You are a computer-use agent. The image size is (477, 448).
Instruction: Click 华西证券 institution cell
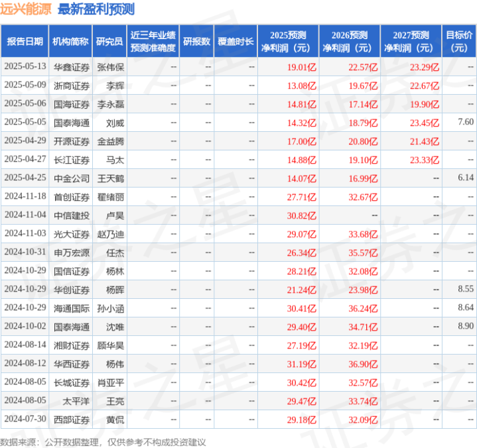pyautogui.click(x=72, y=364)
